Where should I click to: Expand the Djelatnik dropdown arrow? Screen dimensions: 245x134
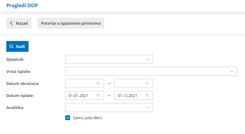point(148,59)
